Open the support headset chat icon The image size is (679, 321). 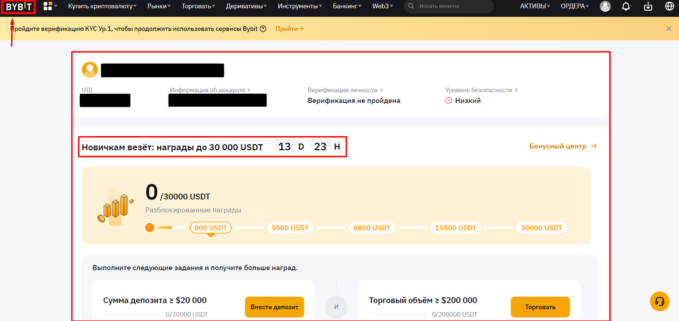click(x=659, y=301)
